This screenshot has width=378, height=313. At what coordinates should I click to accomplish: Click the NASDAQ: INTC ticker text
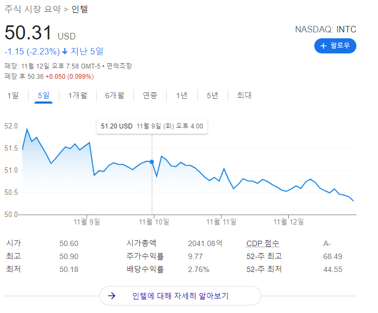pos(326,29)
